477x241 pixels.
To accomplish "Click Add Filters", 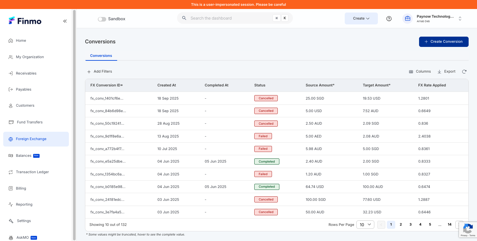I will [99, 71].
